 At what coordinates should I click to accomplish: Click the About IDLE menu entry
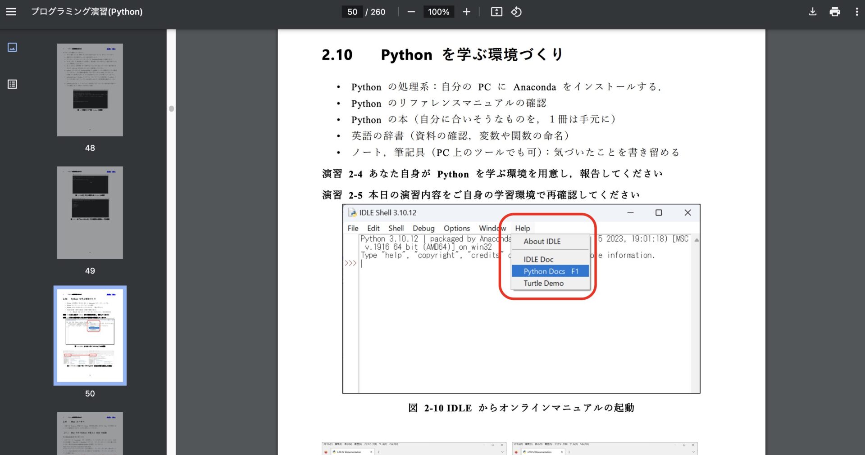click(x=542, y=241)
